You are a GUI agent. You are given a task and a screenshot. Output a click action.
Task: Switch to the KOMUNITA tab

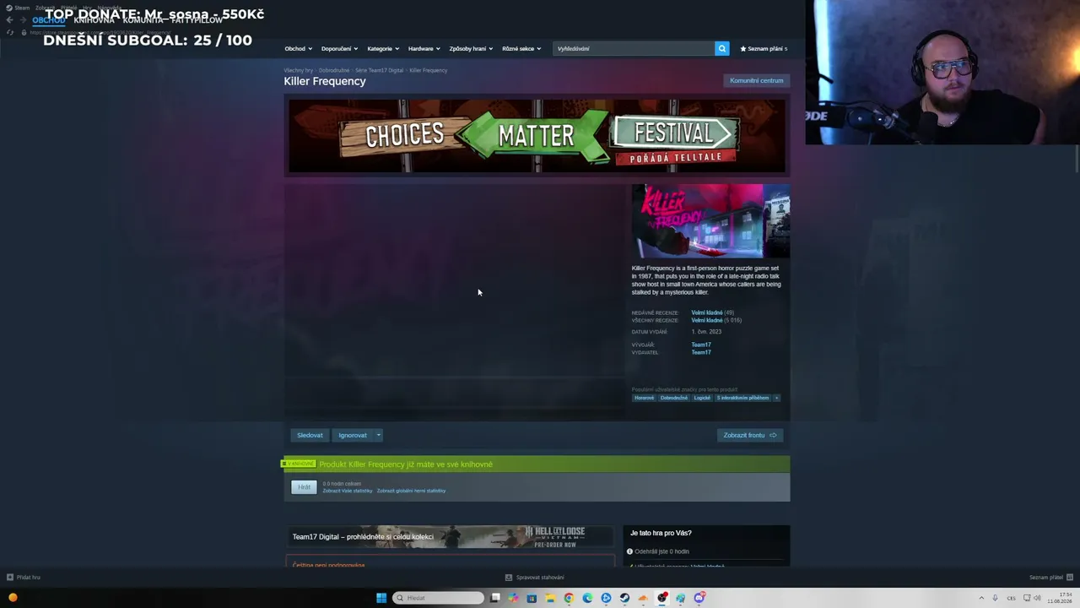point(143,20)
